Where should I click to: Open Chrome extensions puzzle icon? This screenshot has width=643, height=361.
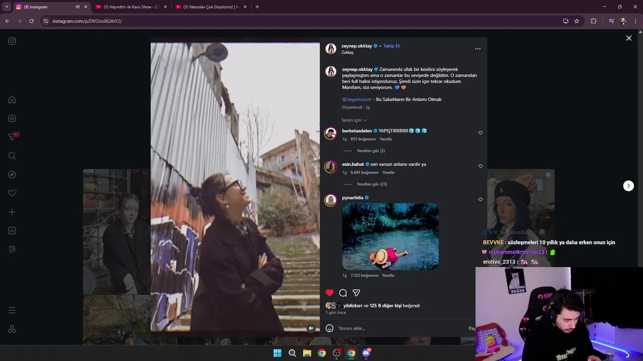(594, 21)
